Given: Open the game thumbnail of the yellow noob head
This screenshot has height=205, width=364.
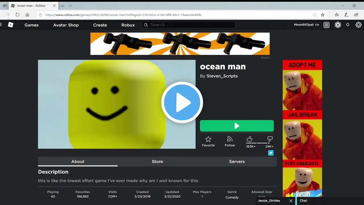Looking at the screenshot, I should [117, 104].
